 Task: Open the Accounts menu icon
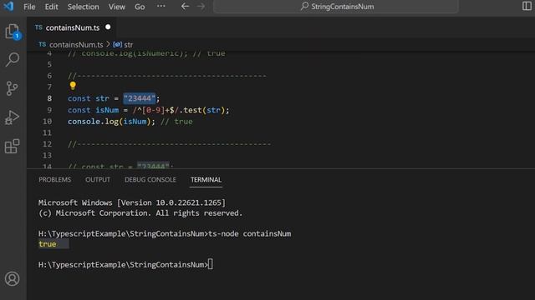(13, 278)
